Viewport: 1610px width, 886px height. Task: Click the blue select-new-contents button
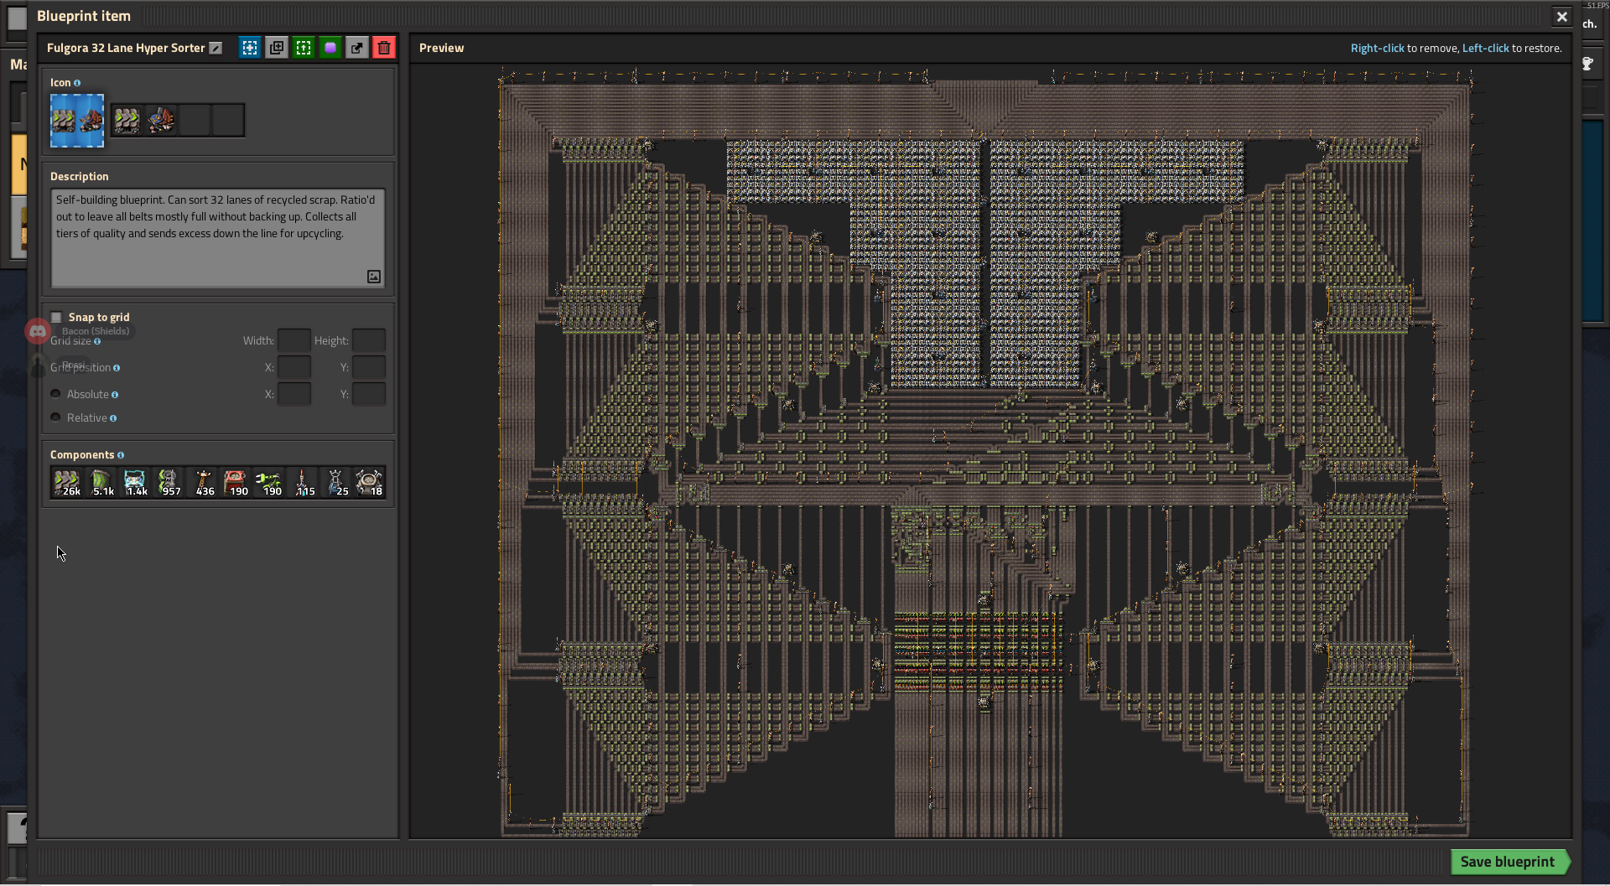250,48
